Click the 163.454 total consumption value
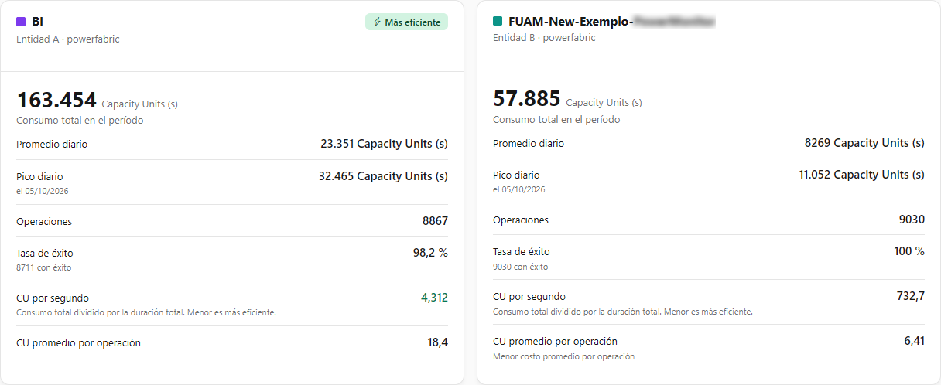Image resolution: width=941 pixels, height=385 pixels. point(56,101)
